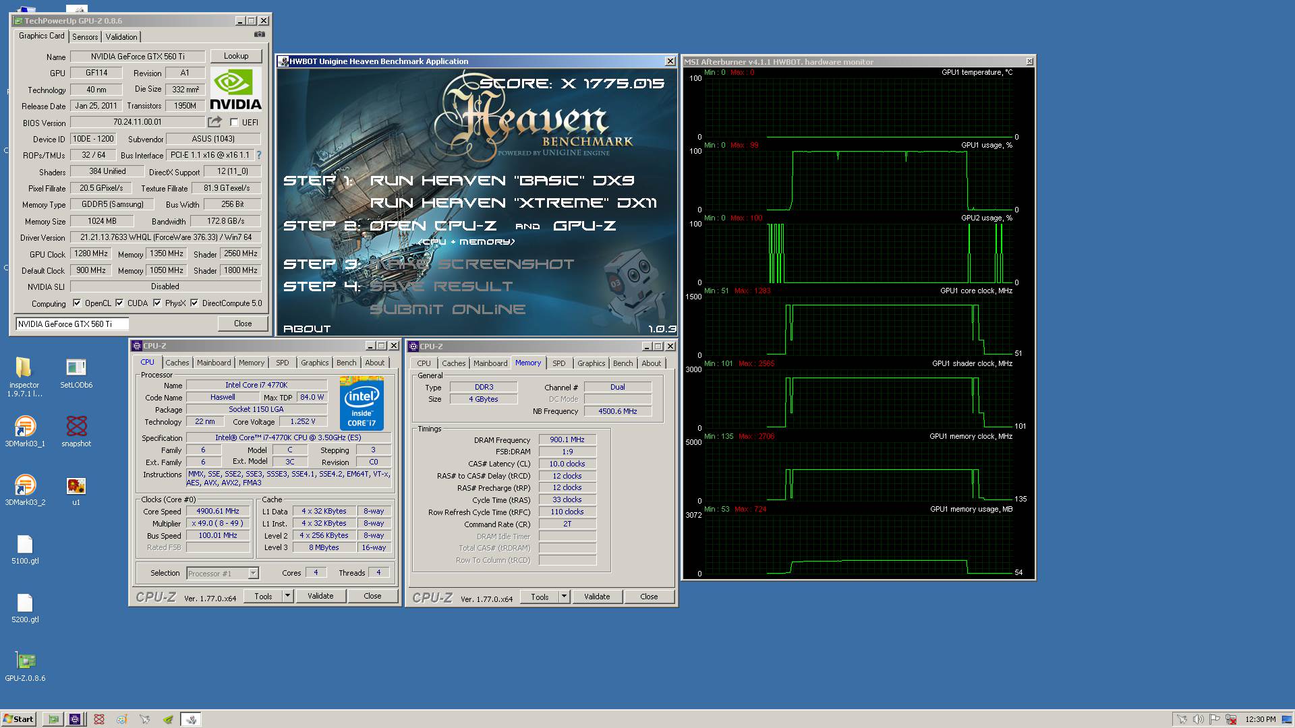Click the GPU-Z screenshot camera icon
The height and width of the screenshot is (728, 1295).
[260, 34]
